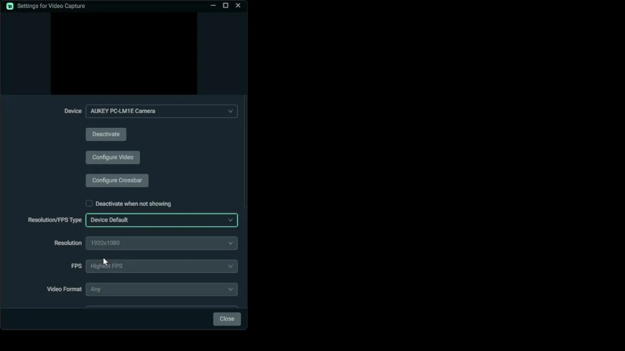Screen dimensions: 625x351
Task: Click the Configure Crossbar button
Action: (x=117, y=180)
